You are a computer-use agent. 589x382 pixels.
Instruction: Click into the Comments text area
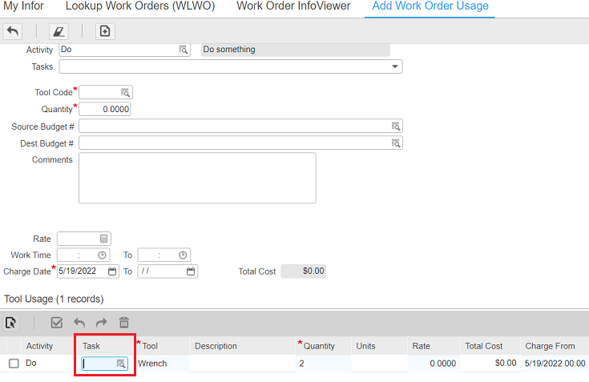(197, 178)
